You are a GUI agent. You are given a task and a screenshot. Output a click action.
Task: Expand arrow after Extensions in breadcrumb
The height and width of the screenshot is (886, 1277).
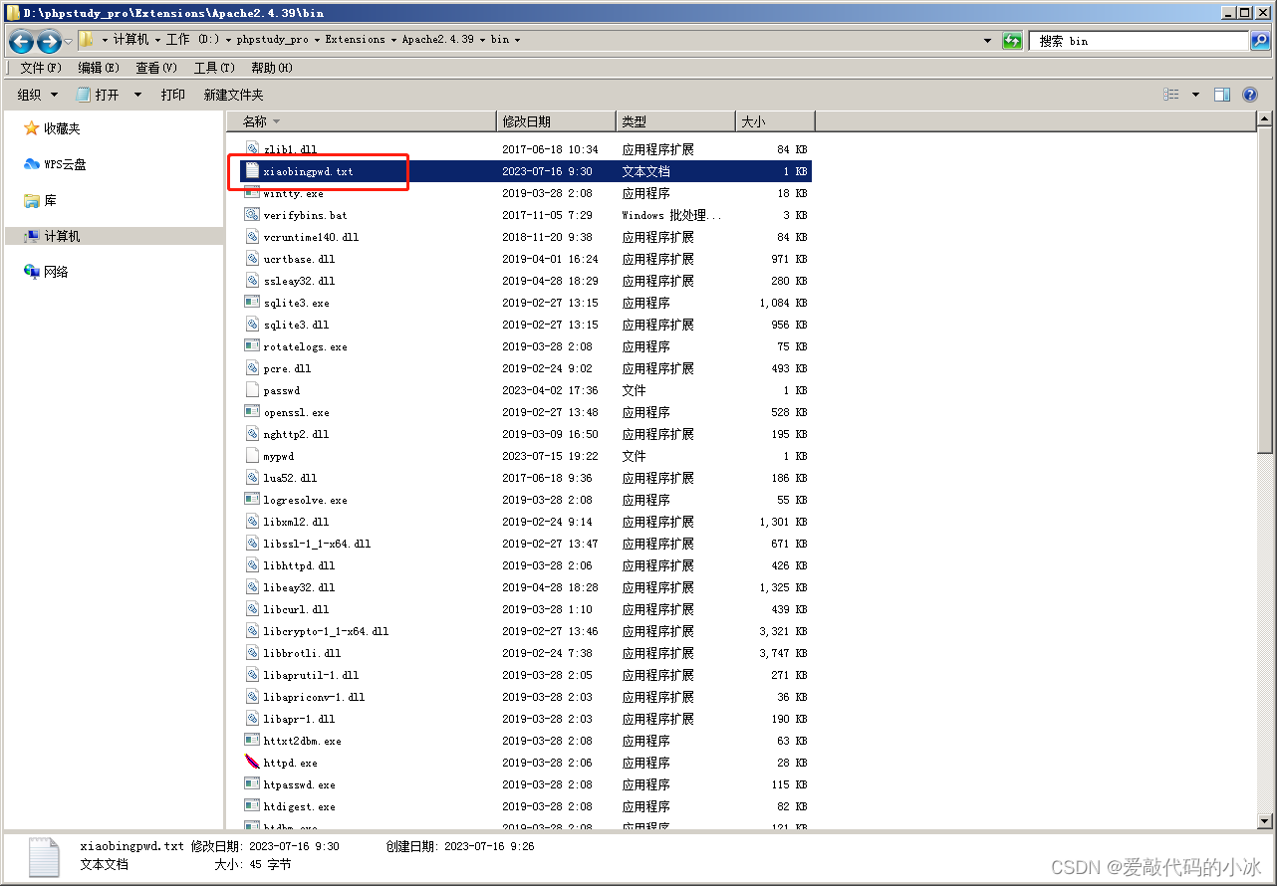click(x=393, y=40)
